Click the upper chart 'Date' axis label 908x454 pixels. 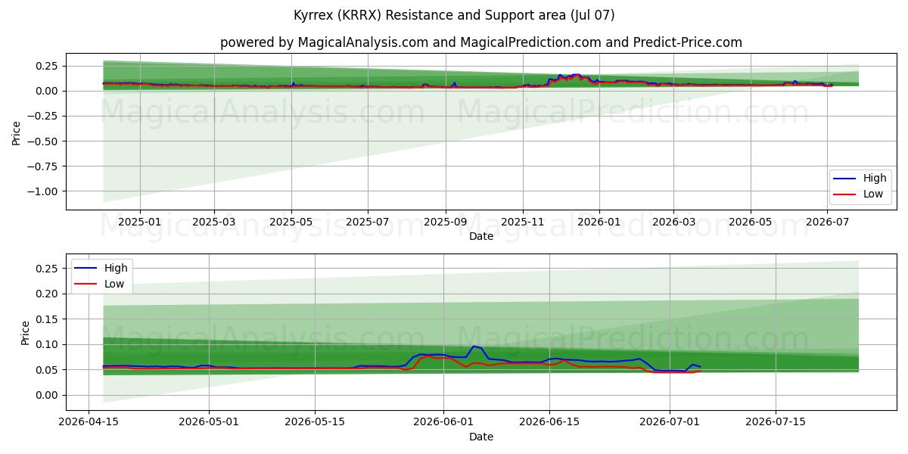tap(480, 236)
